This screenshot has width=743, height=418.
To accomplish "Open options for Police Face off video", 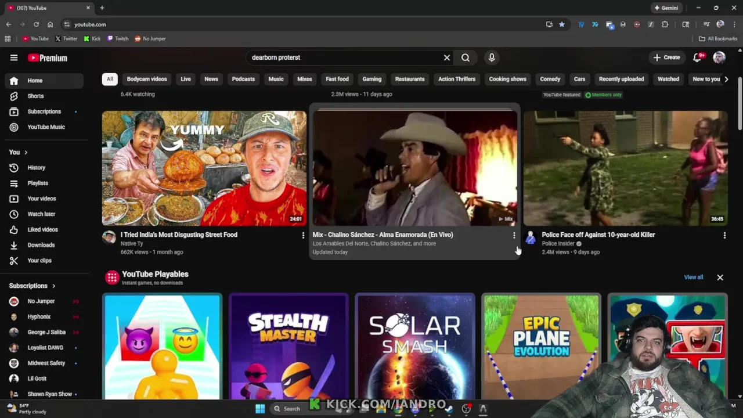I will 724,235.
